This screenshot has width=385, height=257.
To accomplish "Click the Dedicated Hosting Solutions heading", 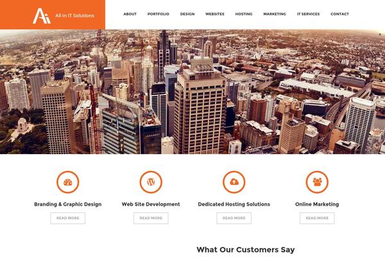I will (234, 204).
